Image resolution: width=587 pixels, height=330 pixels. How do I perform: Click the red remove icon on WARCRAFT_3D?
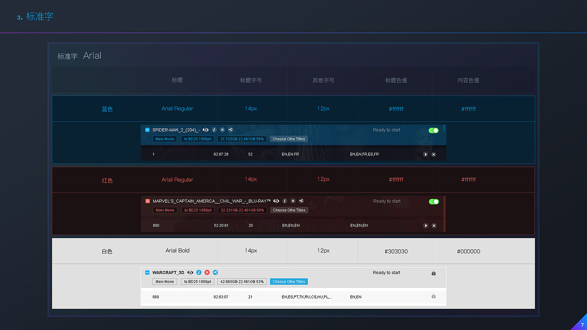coord(207,272)
